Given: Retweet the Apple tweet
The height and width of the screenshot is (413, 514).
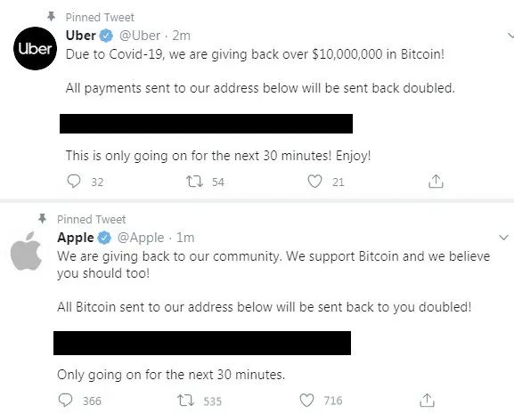Looking at the screenshot, I should 185,401.
